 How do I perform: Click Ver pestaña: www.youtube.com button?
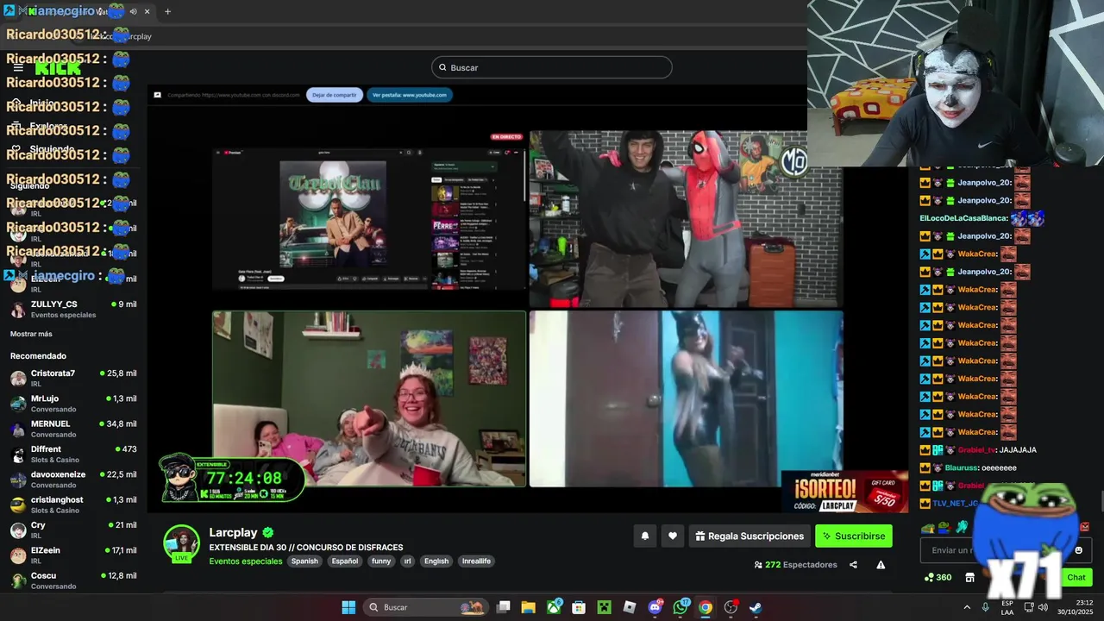[410, 95]
